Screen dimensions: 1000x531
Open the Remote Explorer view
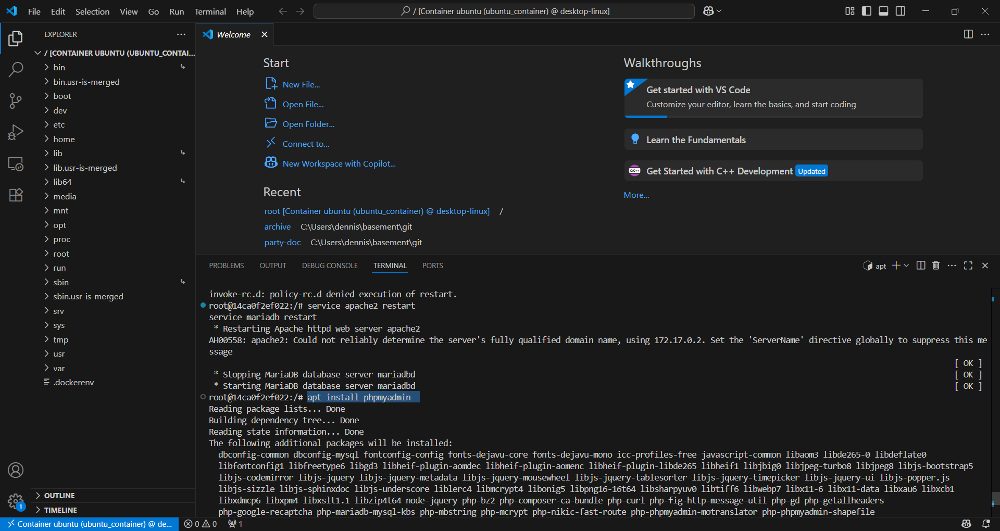16,164
